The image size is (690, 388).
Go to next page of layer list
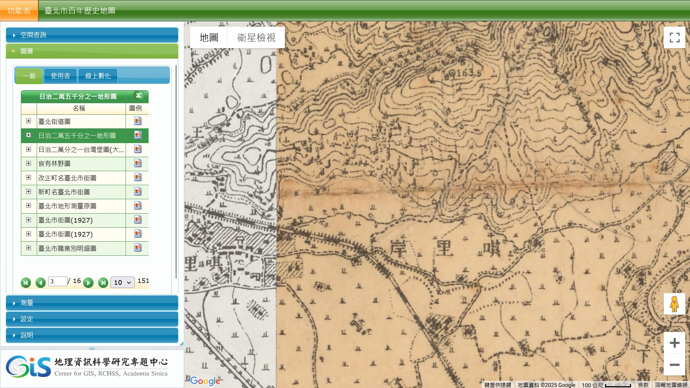coord(88,283)
